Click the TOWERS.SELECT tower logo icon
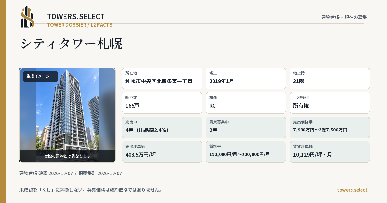387x203 pixels. [x=27, y=17]
